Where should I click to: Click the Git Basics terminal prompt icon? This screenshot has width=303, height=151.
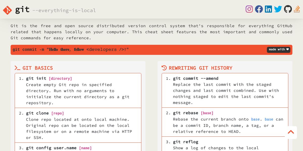[17, 68]
